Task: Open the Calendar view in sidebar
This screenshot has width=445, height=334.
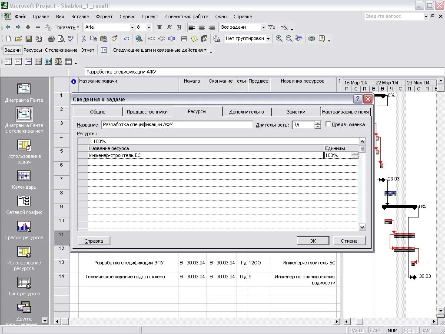Action: tap(24, 180)
